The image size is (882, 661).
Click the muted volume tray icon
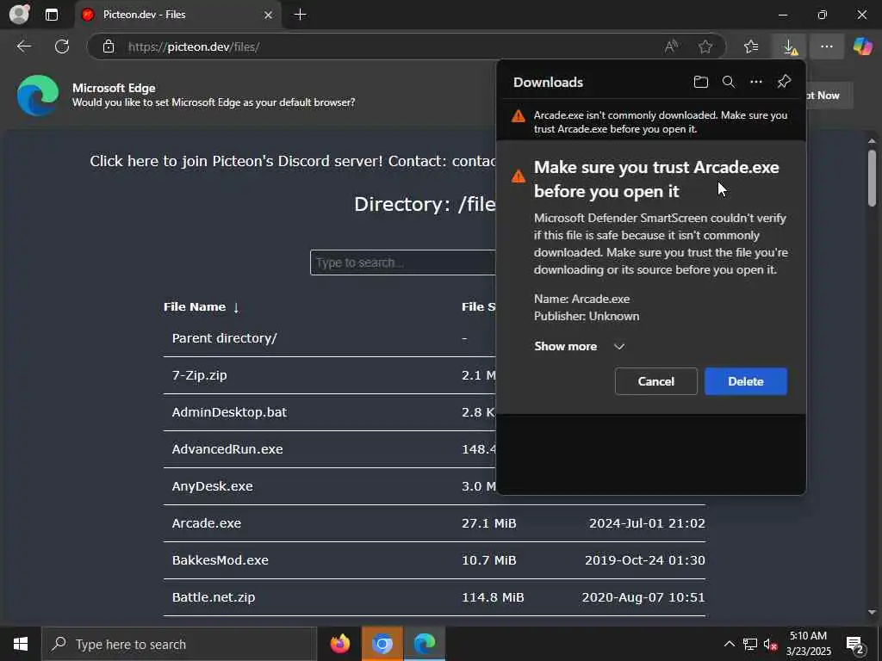point(770,644)
